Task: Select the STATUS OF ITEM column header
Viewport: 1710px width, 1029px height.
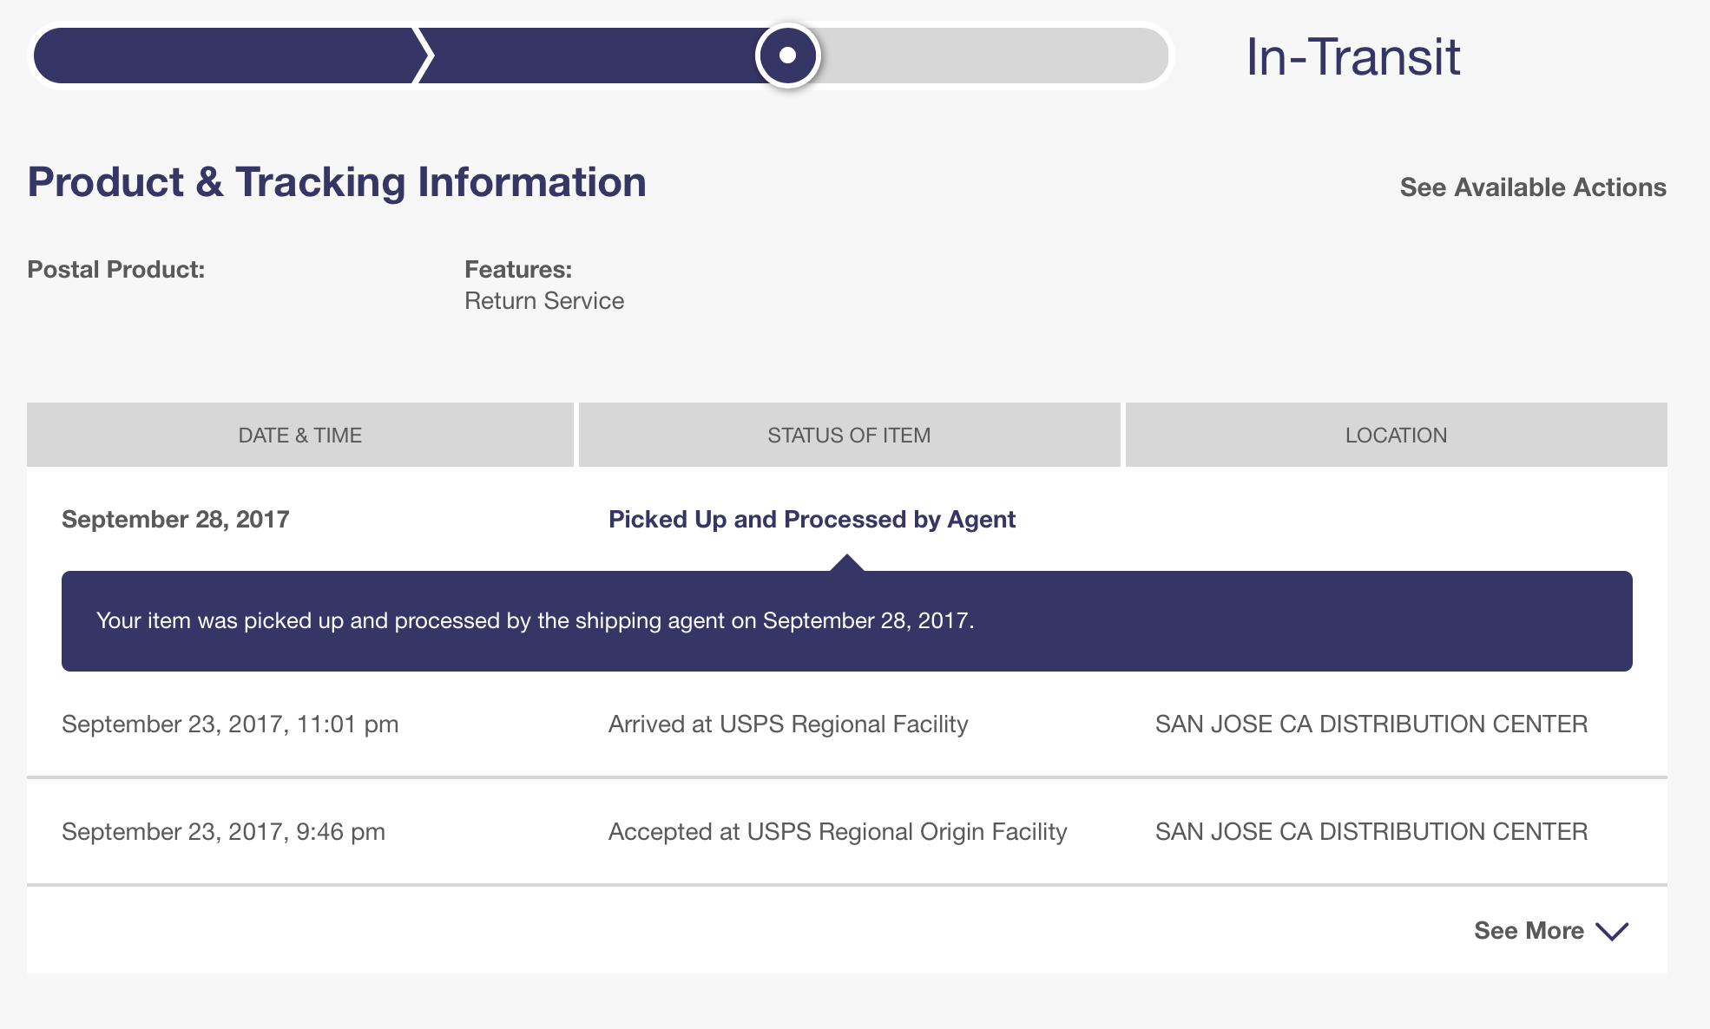Action: pyautogui.click(x=849, y=435)
